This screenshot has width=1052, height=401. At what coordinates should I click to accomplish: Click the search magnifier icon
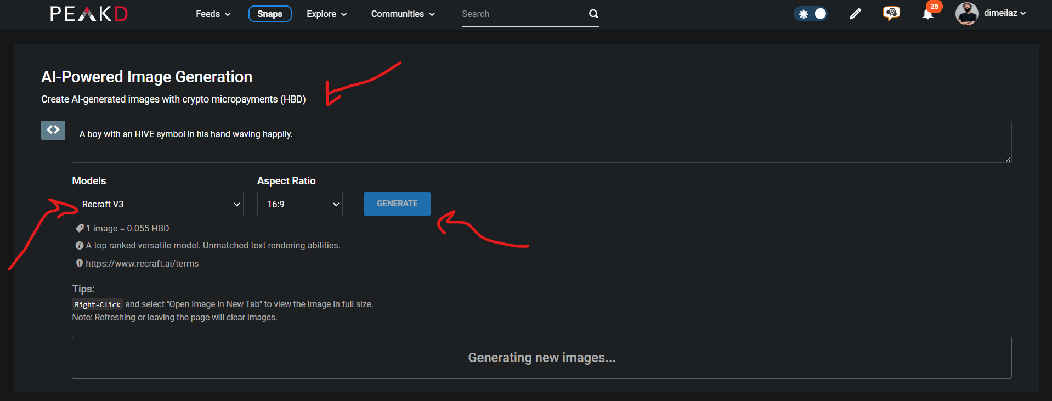pyautogui.click(x=593, y=14)
